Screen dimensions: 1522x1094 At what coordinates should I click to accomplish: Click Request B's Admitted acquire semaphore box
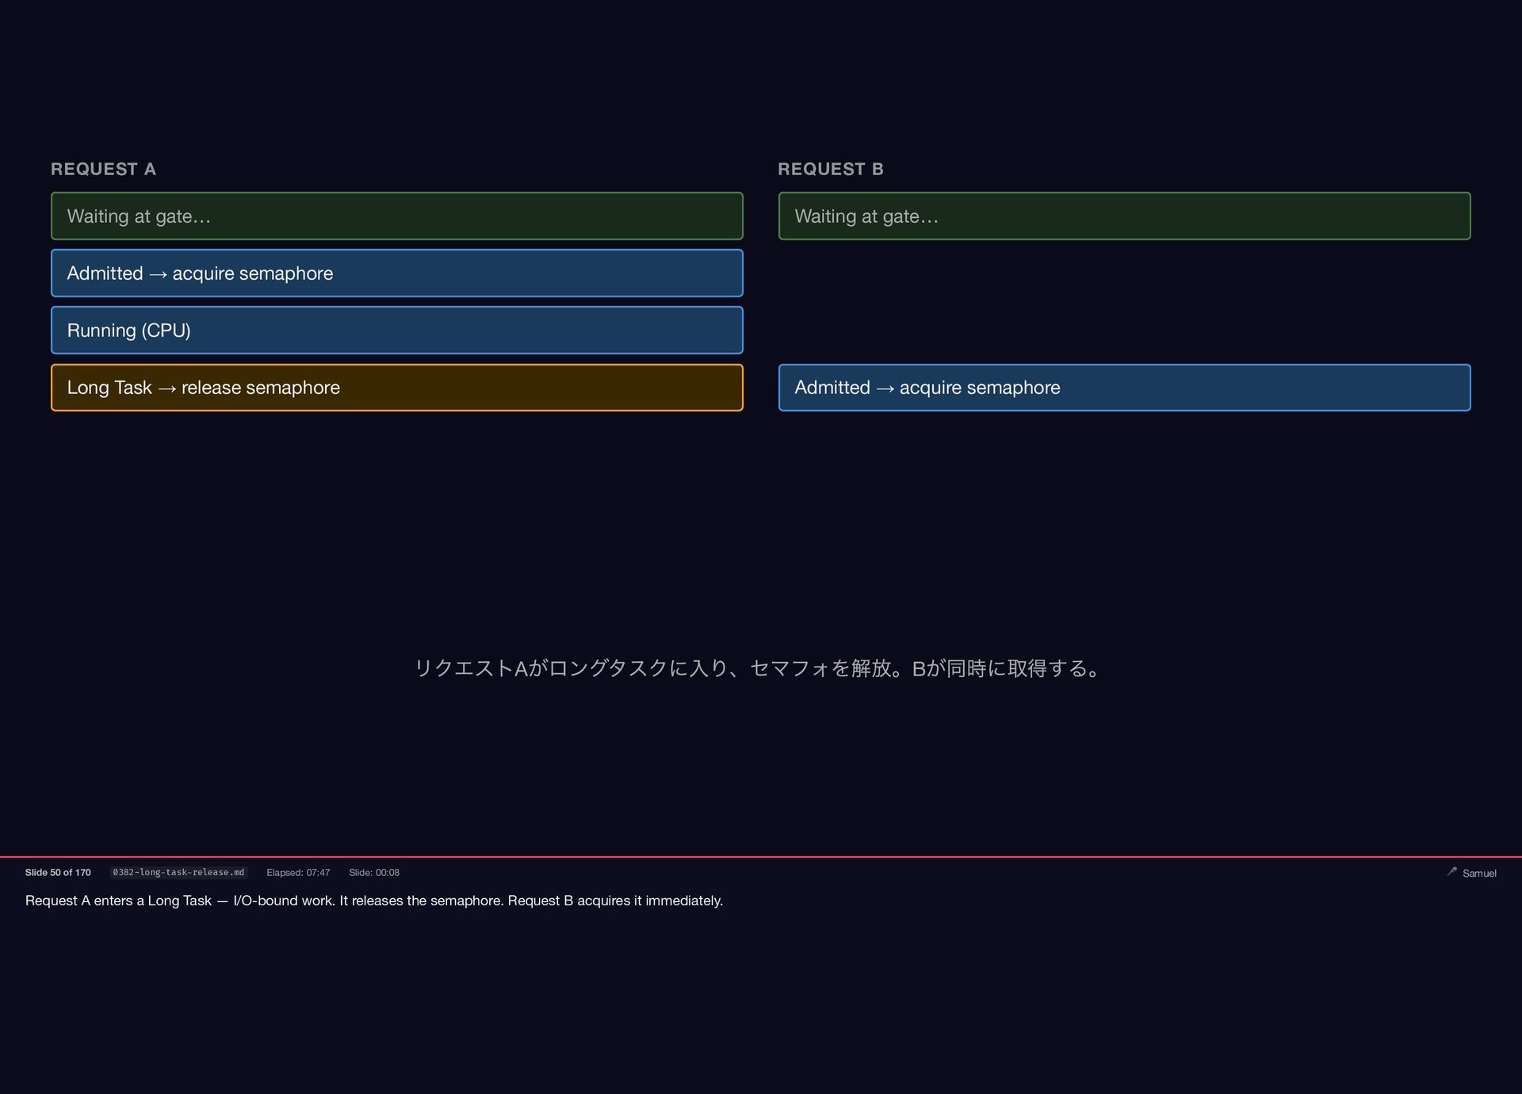pos(1124,388)
